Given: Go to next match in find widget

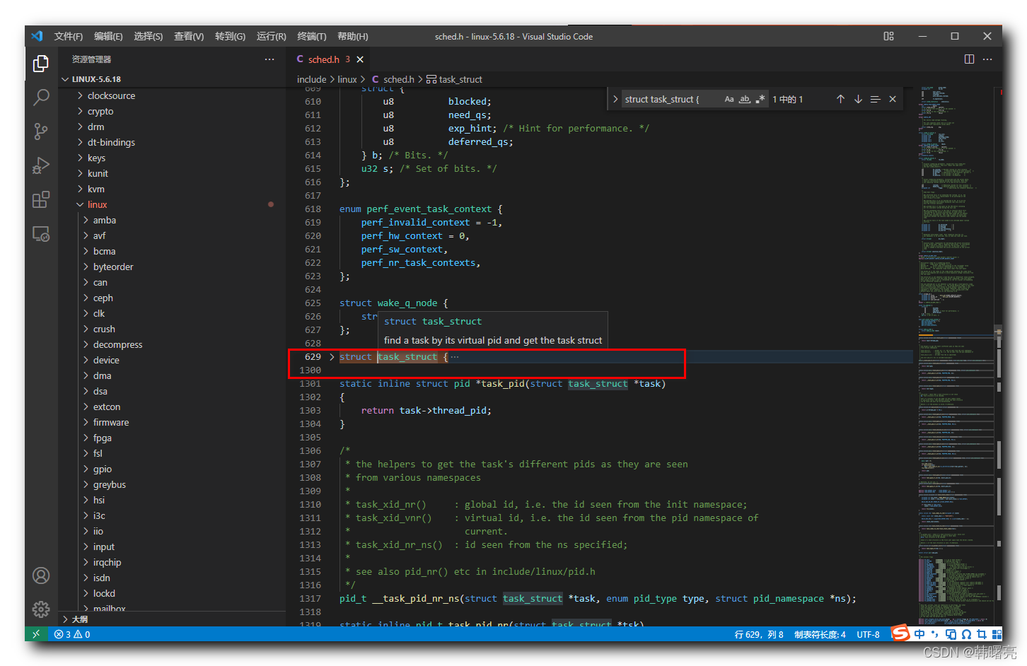Looking at the screenshot, I should tap(858, 99).
